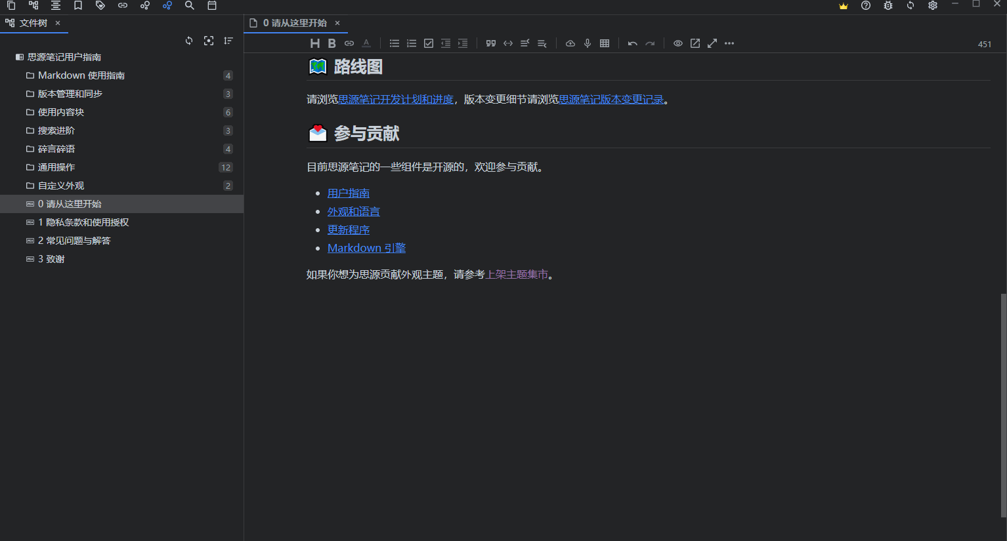Select the bookmark panel icon
This screenshot has width=1007, height=541.
(x=78, y=6)
